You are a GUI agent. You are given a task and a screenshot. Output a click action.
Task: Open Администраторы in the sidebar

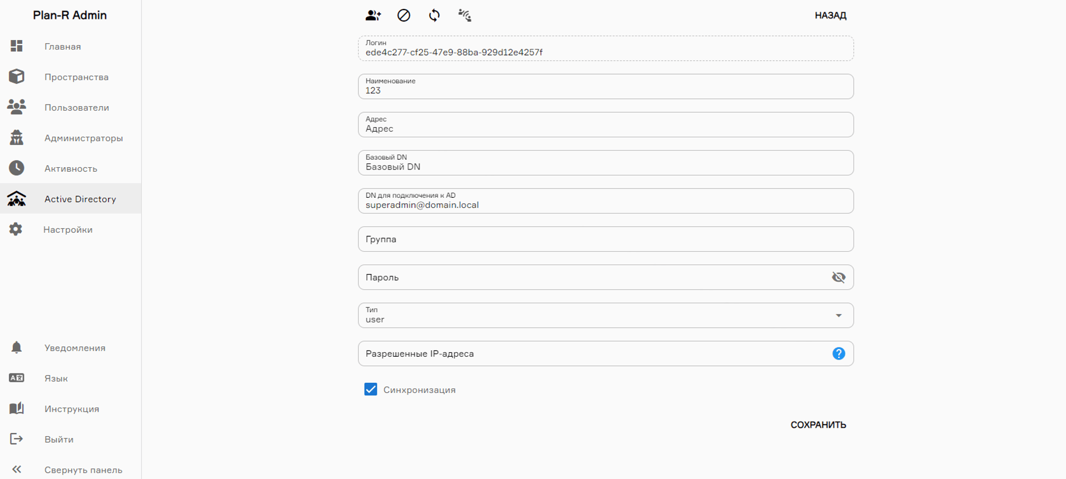point(83,138)
